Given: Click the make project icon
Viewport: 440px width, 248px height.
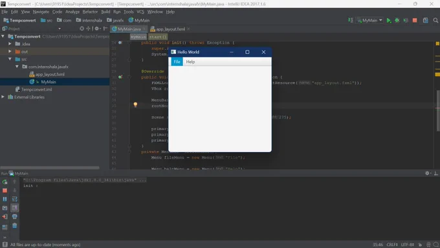Looking at the screenshot, I should [351, 20].
